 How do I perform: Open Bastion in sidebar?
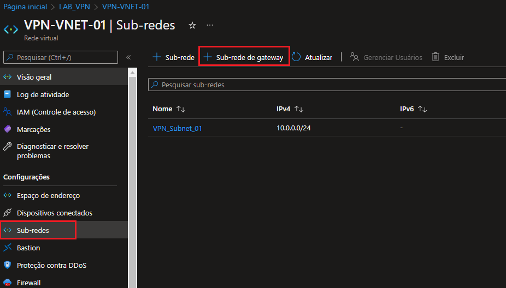point(28,248)
